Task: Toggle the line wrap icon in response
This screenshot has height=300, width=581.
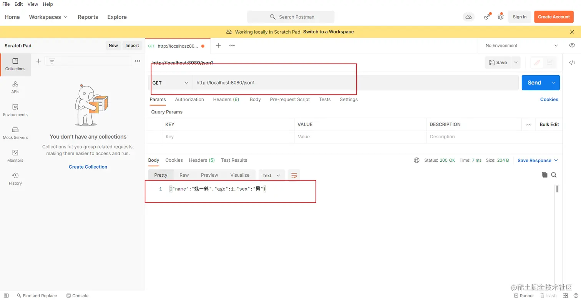Action: click(x=294, y=175)
